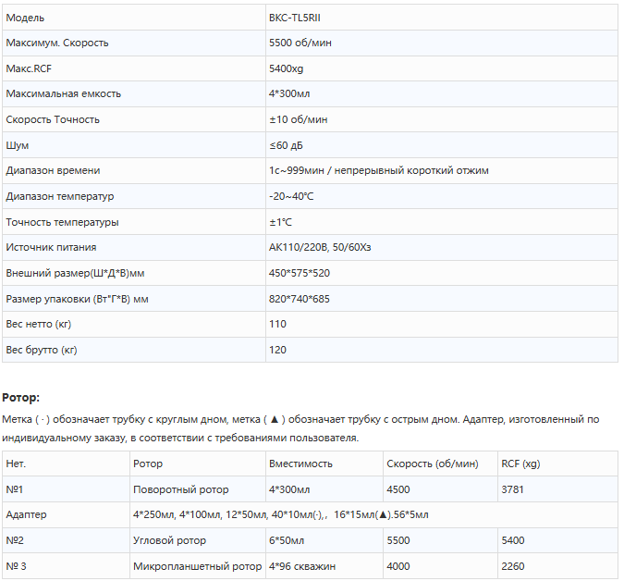Screen dimensions: 624x581
Task: Click the external size value 450*575*520
Action: (x=299, y=273)
